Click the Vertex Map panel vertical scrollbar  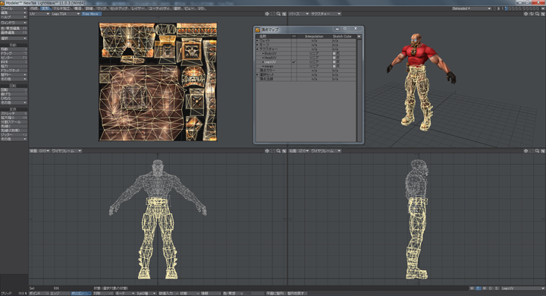click(359, 90)
